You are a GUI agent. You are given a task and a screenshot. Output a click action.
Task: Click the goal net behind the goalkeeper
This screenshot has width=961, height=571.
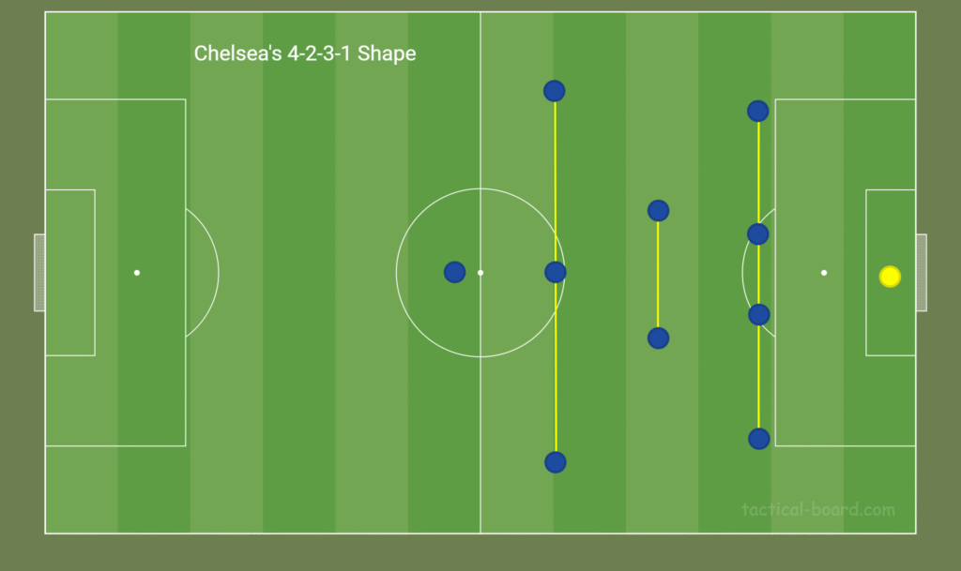click(x=922, y=272)
